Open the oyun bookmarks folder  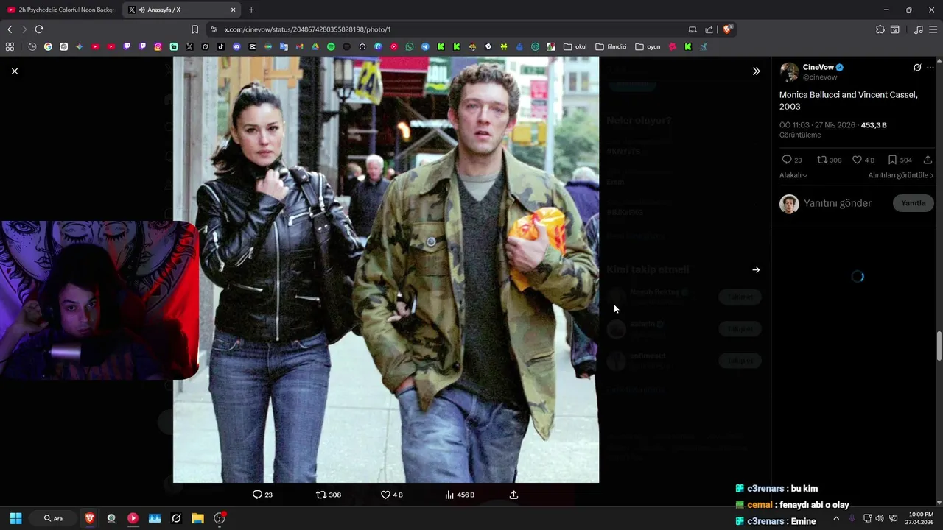(x=648, y=46)
